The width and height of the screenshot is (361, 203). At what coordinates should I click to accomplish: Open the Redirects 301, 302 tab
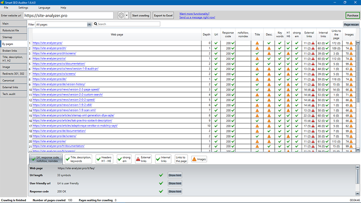[14, 73]
